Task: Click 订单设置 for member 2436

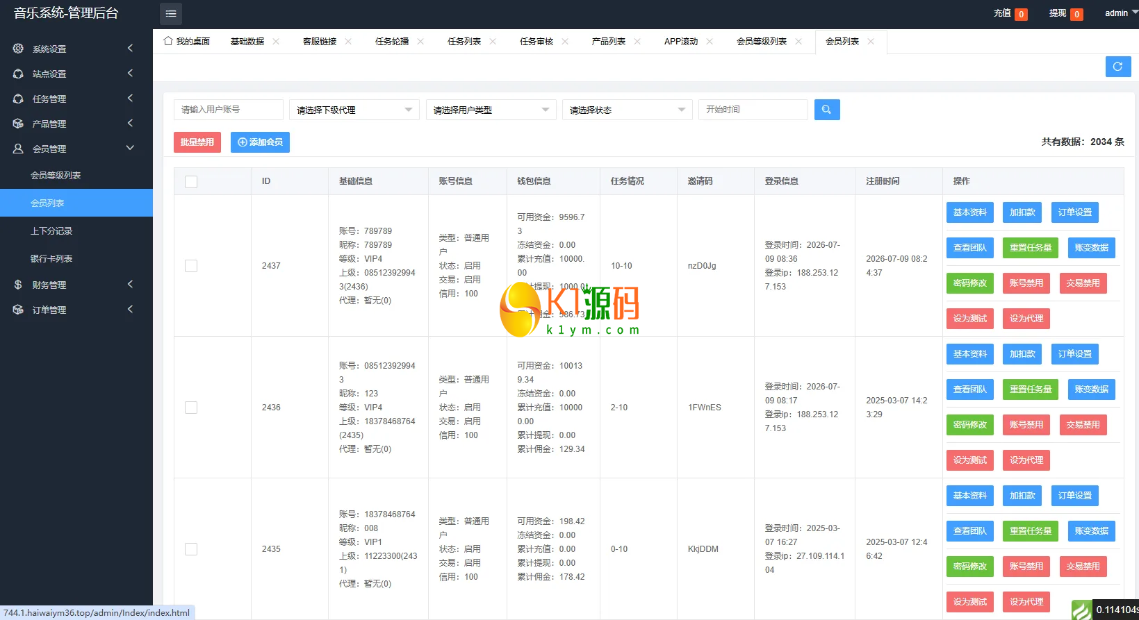Action: coord(1075,354)
